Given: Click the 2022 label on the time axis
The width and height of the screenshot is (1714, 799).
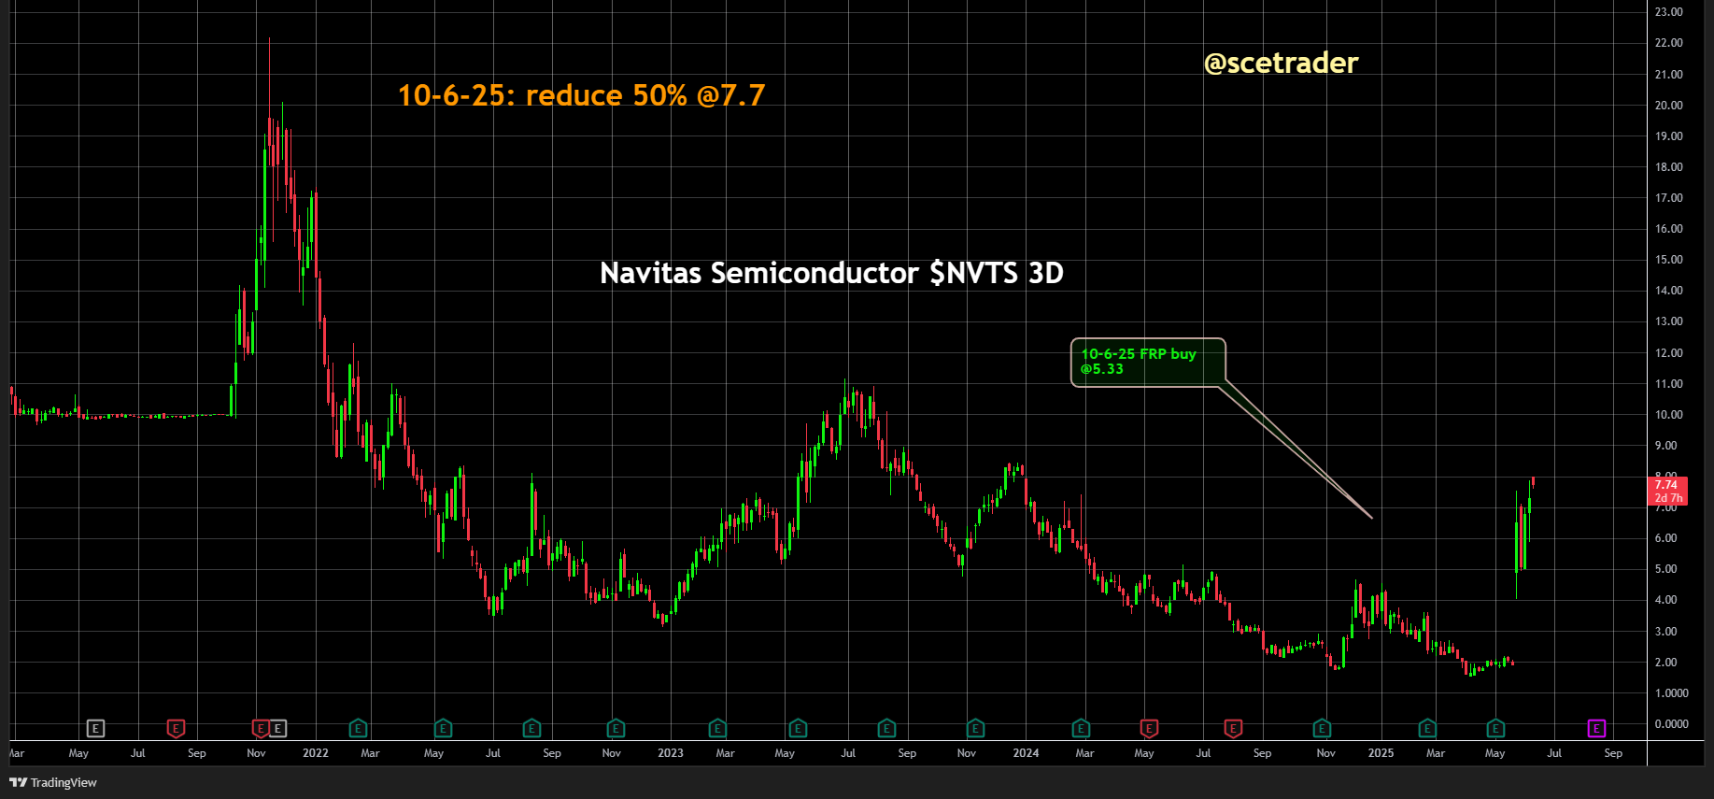Looking at the screenshot, I should (x=316, y=753).
